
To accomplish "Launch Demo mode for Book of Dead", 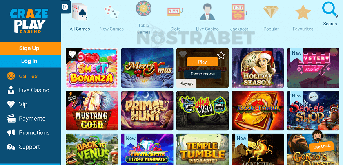I will coord(203,74).
